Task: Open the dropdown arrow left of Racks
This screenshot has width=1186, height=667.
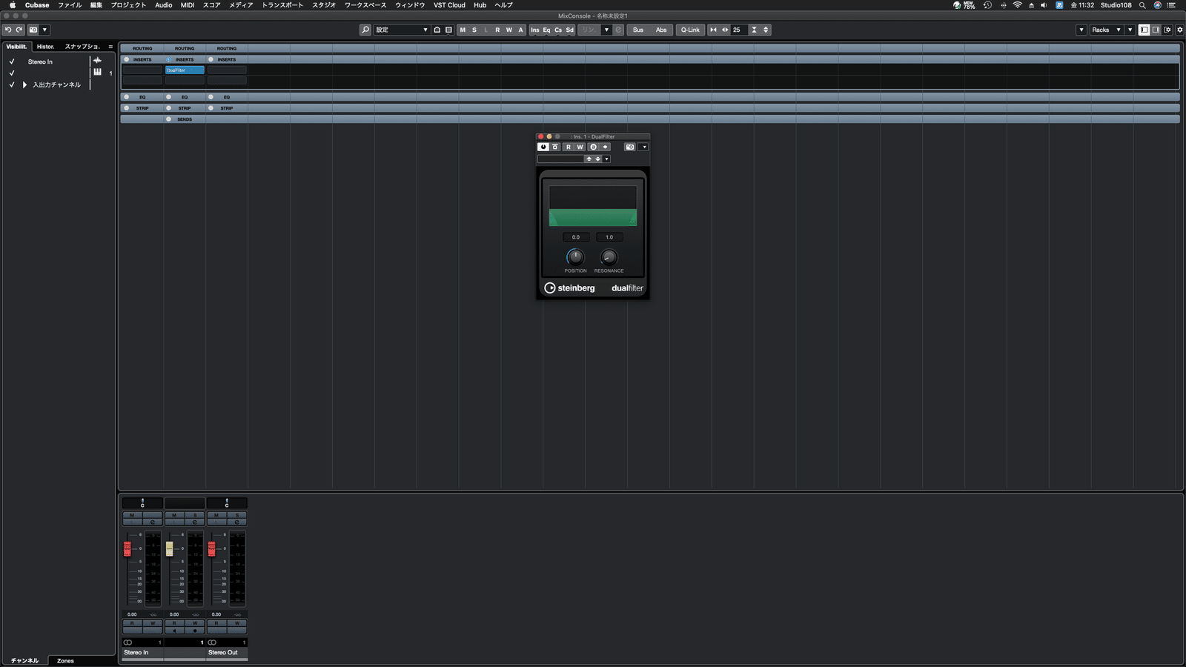Action: pyautogui.click(x=1081, y=30)
